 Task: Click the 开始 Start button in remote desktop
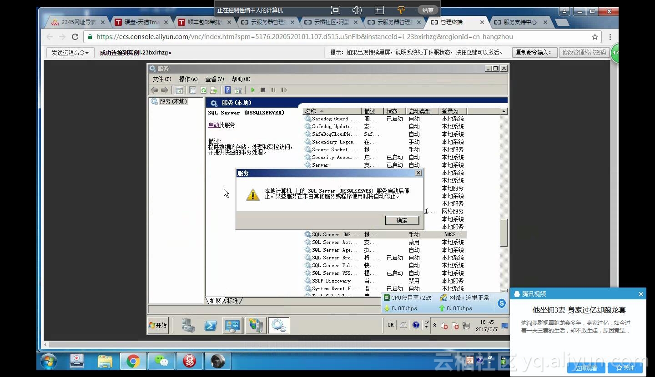(158, 325)
